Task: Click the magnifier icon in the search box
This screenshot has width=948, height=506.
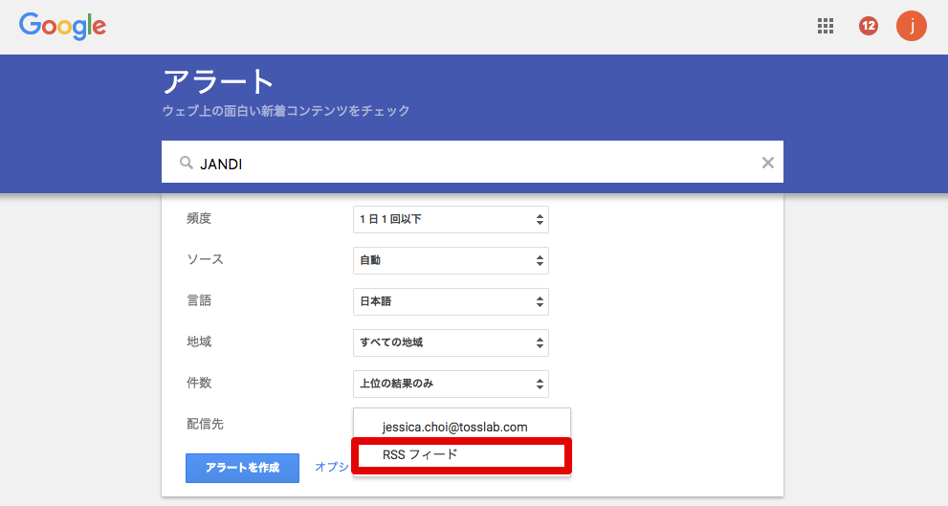Action: point(187,163)
